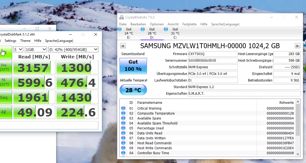Select the Composite Temperature row
The image size is (306, 163).
[x=208, y=113]
